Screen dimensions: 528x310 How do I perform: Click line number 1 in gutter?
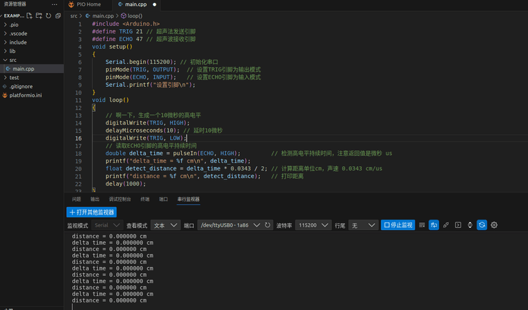(x=80, y=24)
